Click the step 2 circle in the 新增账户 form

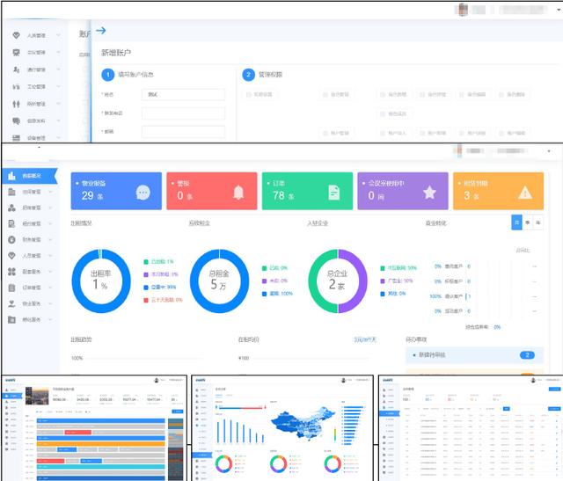248,75
